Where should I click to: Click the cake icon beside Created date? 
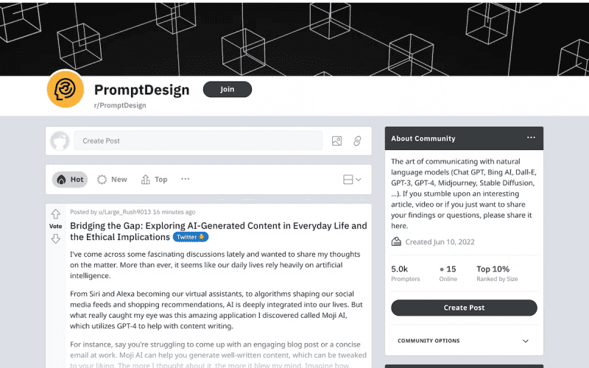396,241
